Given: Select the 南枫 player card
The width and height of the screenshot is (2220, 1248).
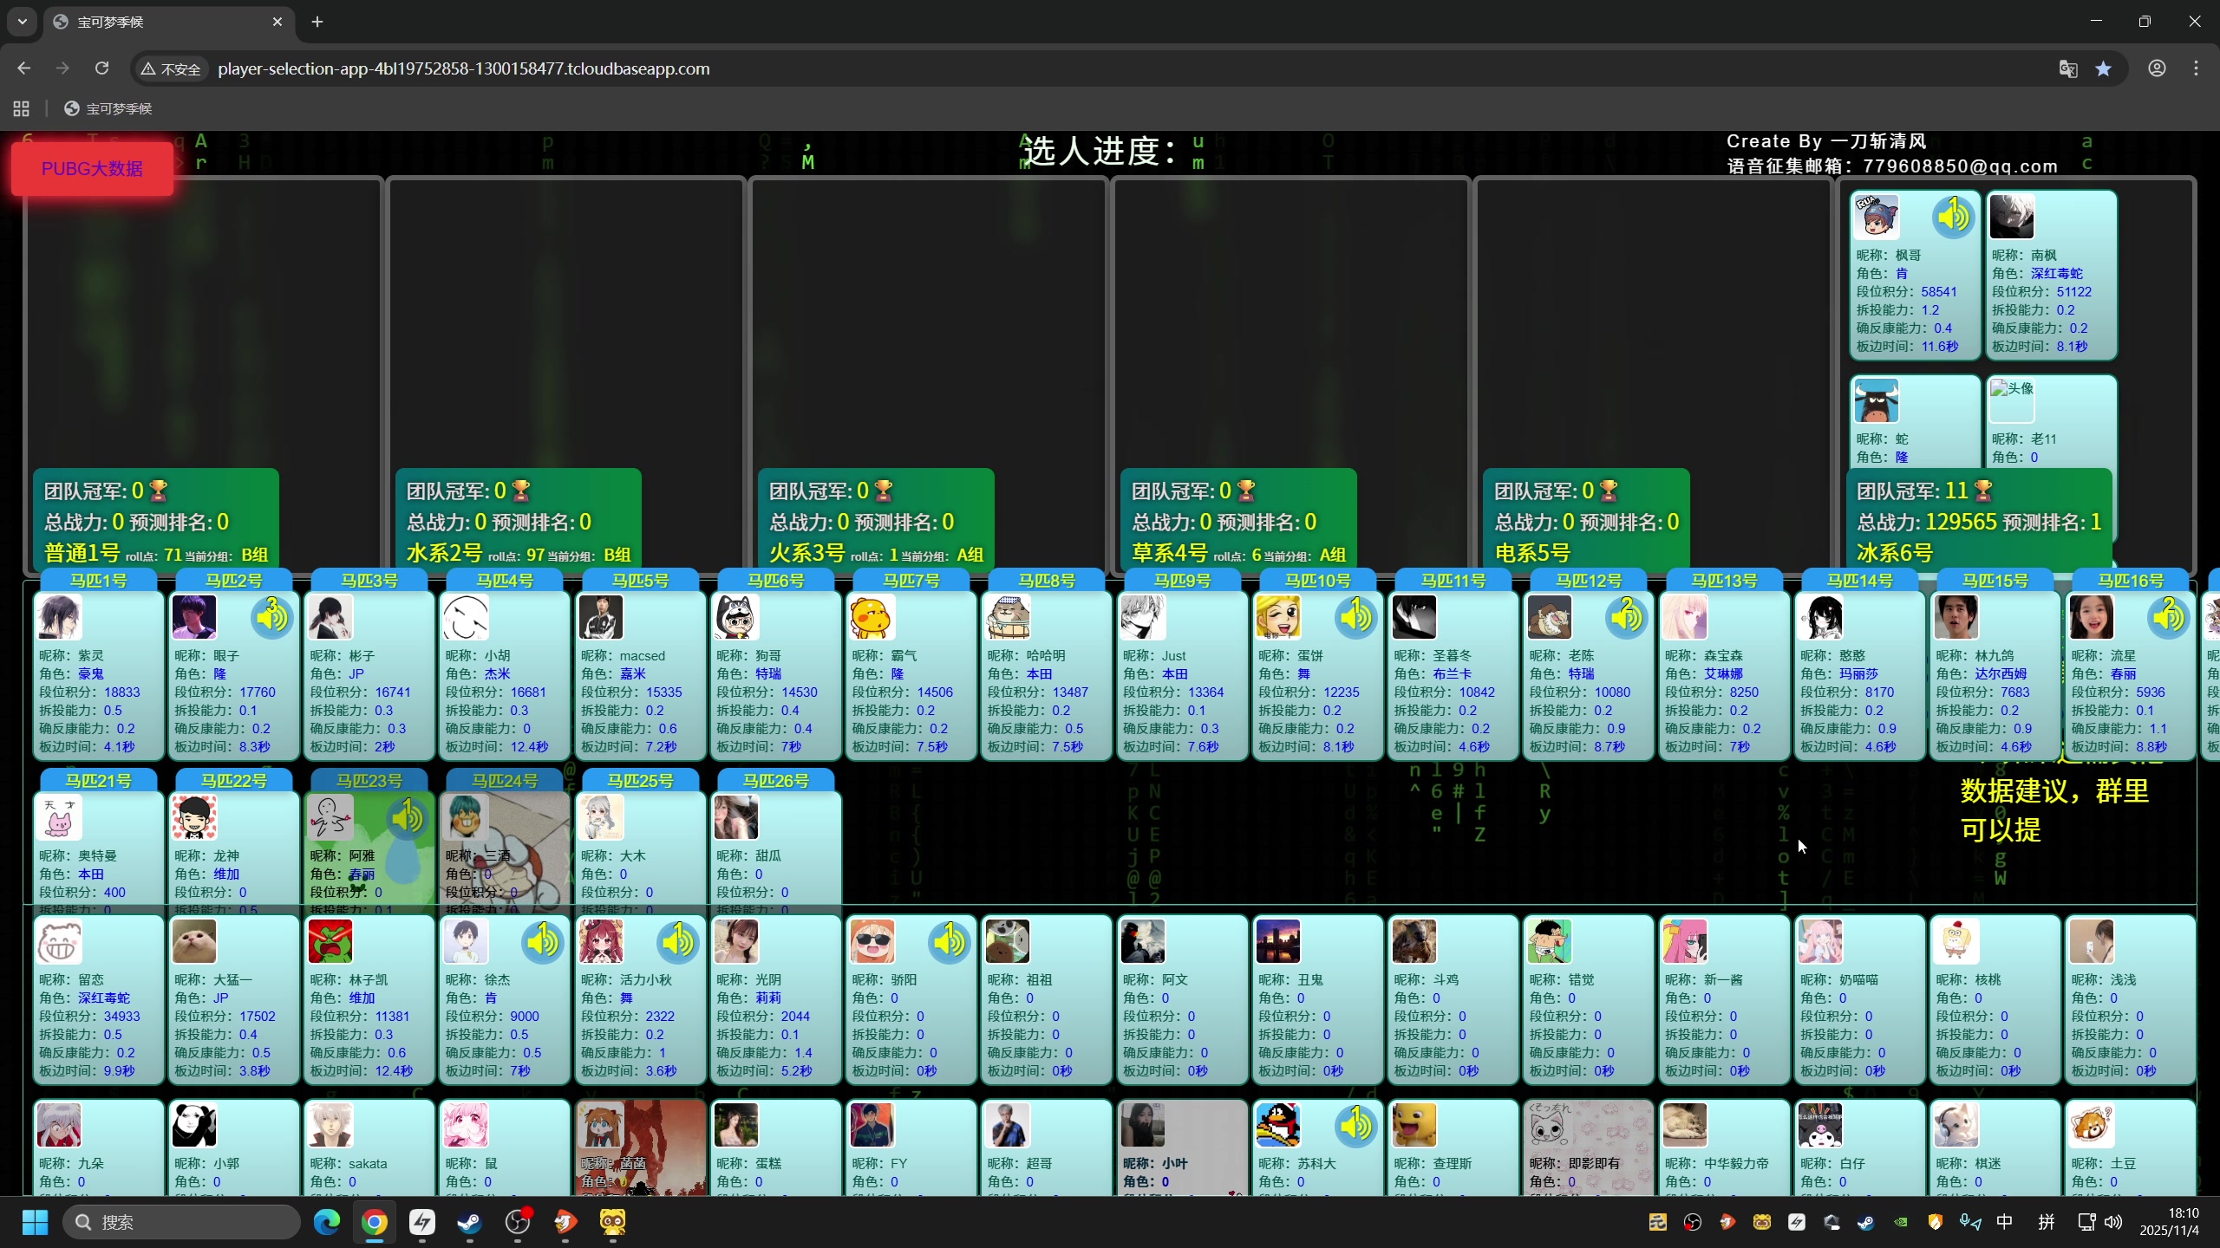Looking at the screenshot, I should pyautogui.click(x=2051, y=274).
